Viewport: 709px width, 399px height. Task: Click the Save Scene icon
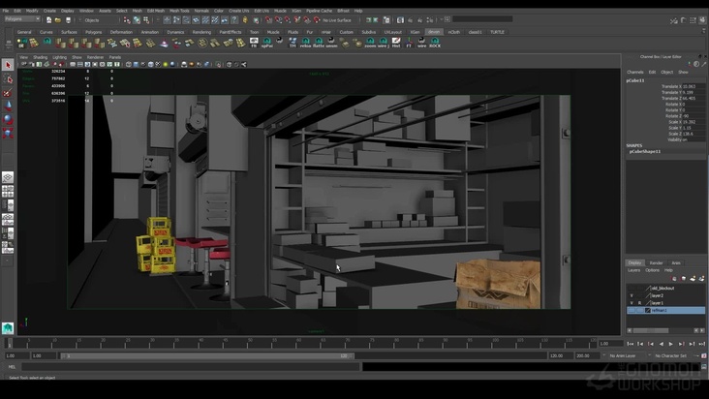[68, 20]
